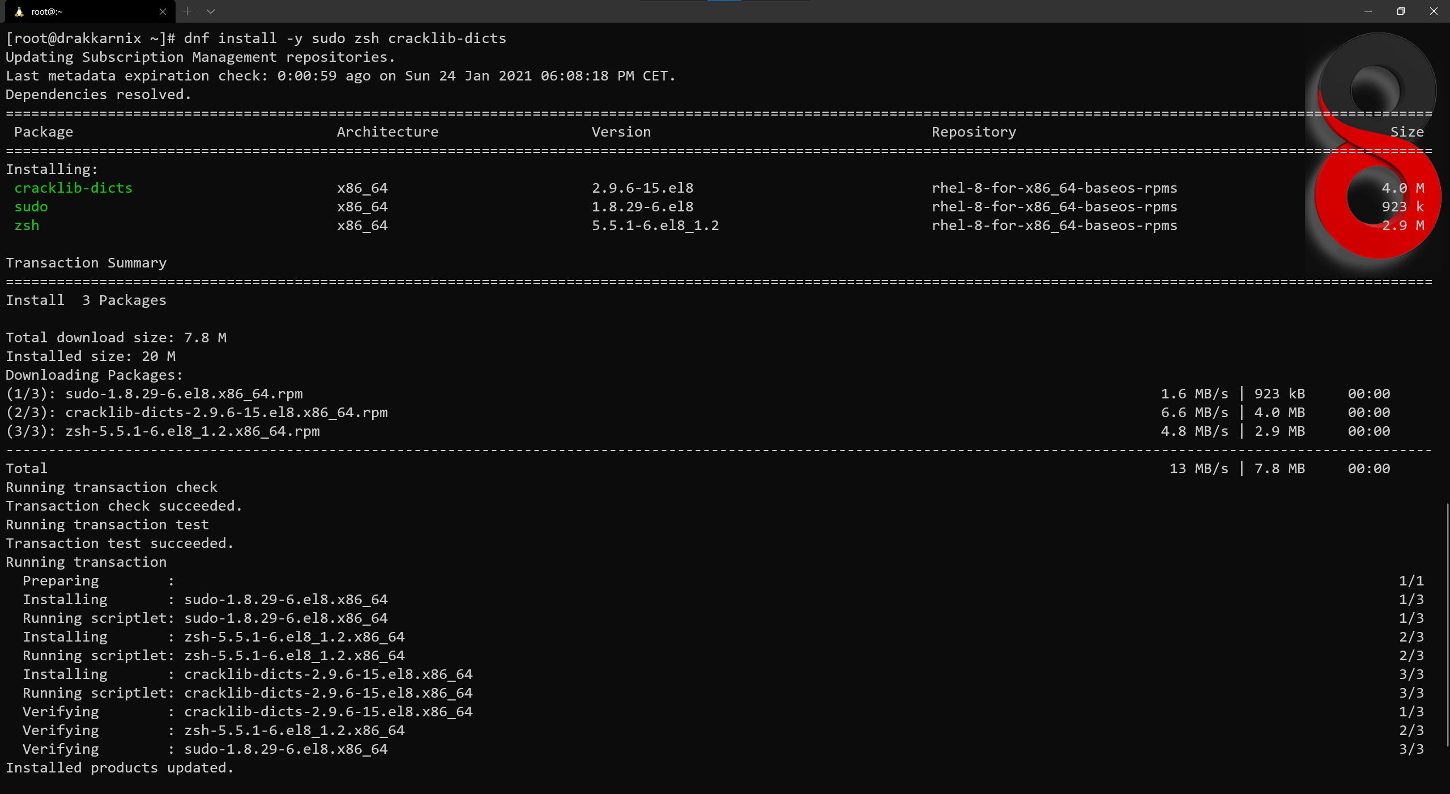
Task: Click the Transaction Summary heading text
Action: pos(86,262)
